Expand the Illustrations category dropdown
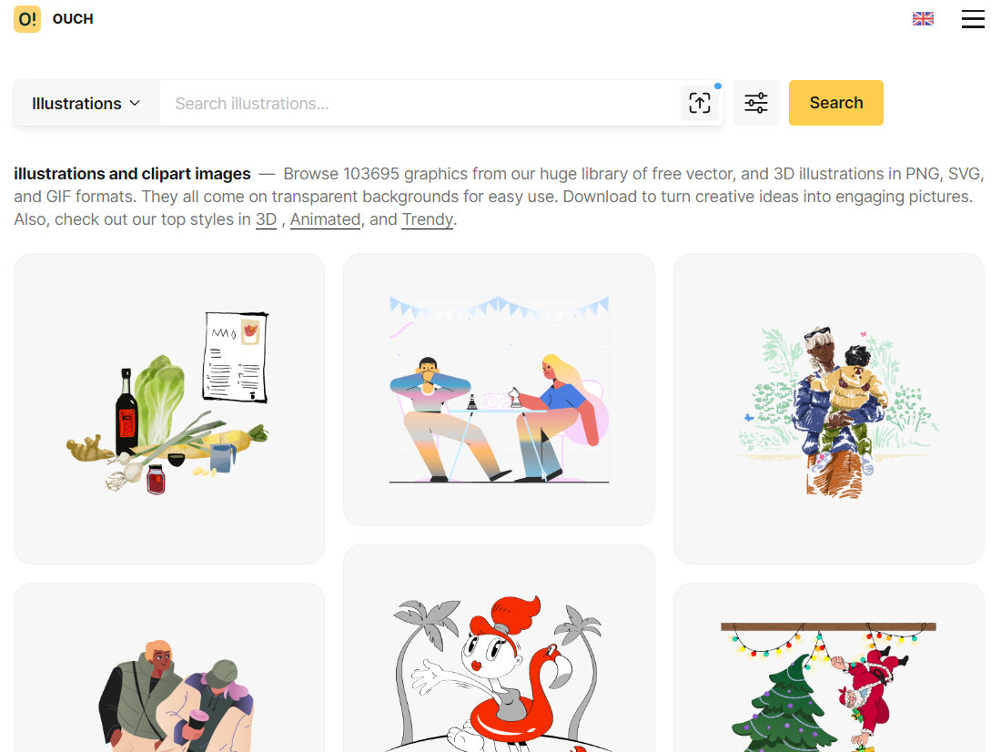The width and height of the screenshot is (991, 752). 86,103
